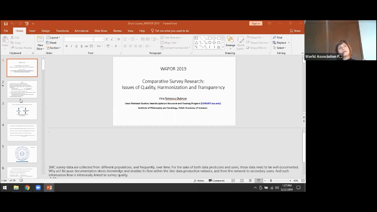377x212 pixels.
Task: Expand the shapes gallery with More arrow
Action: tap(223, 47)
